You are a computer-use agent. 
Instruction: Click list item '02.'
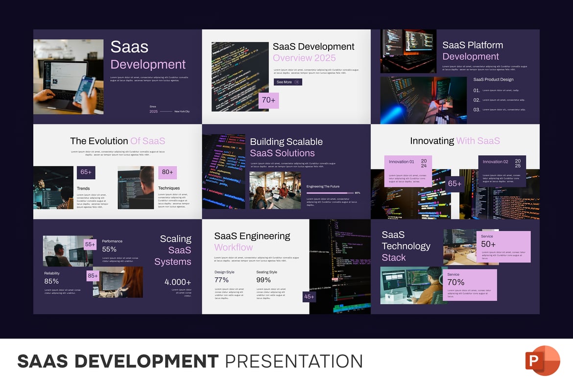click(477, 100)
